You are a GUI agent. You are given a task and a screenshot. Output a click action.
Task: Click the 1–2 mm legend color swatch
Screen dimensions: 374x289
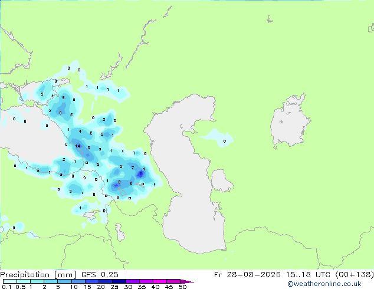tap(37, 281)
